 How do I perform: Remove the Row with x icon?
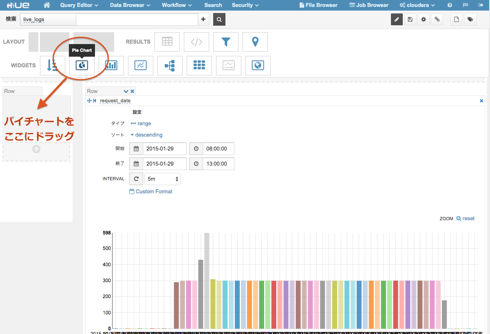(x=132, y=91)
